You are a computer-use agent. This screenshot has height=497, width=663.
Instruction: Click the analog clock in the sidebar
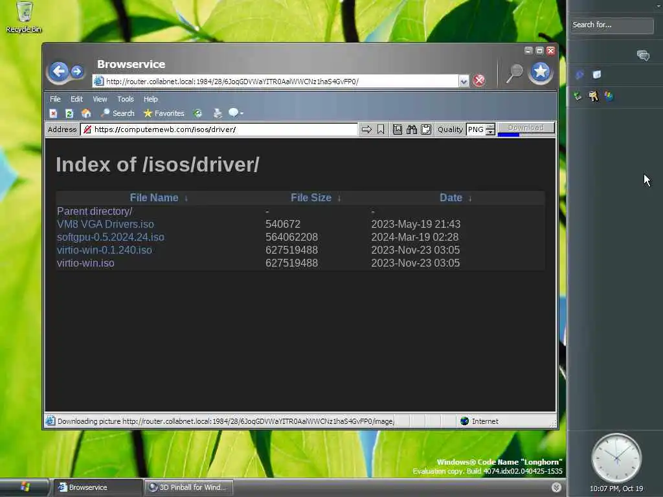coord(616,458)
